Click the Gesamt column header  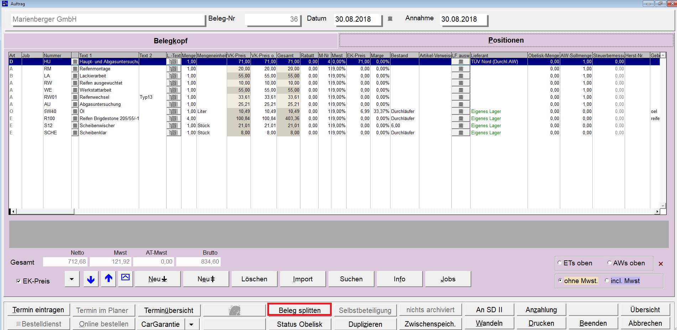pos(288,55)
